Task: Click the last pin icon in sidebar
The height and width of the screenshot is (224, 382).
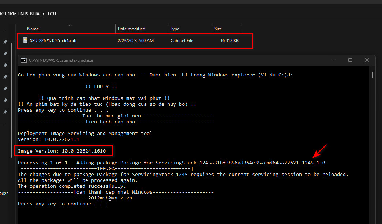Action: click(x=5, y=112)
